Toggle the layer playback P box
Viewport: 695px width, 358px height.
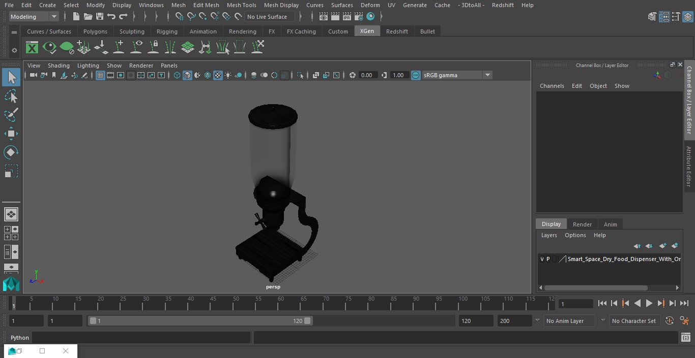click(548, 259)
